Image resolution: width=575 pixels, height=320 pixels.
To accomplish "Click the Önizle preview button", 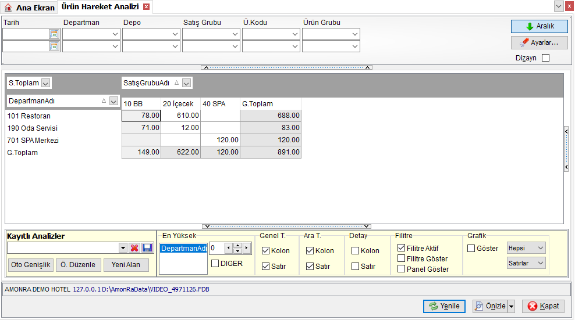I will (490, 306).
